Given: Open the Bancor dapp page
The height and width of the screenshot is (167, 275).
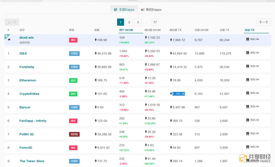Looking at the screenshot, I should (x=25, y=107).
